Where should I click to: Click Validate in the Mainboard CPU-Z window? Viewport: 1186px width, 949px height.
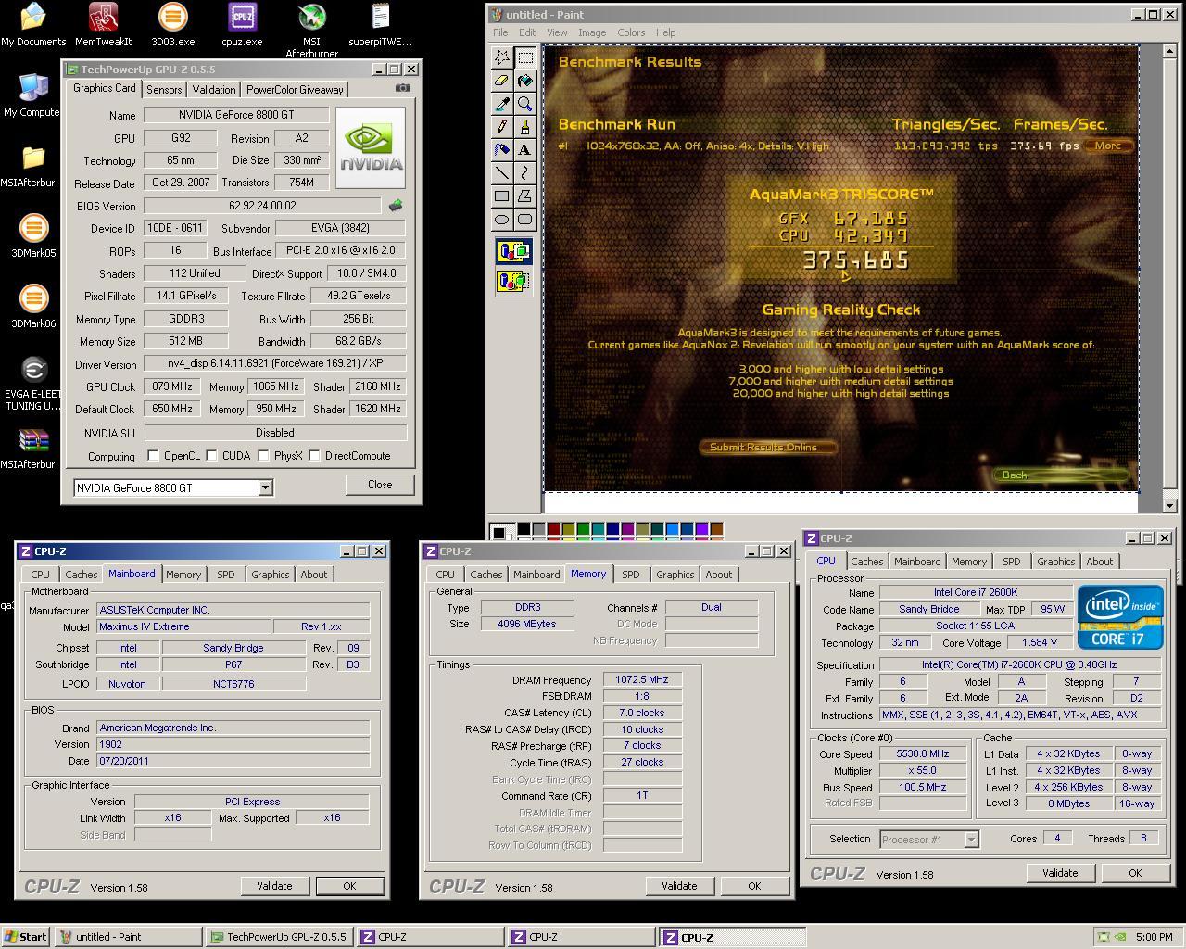tap(274, 886)
